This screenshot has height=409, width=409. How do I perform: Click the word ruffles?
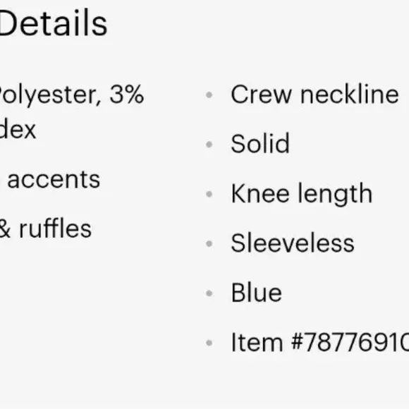[x=55, y=228]
